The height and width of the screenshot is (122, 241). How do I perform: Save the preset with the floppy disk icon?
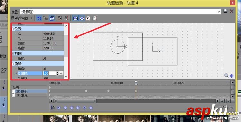[225, 11]
